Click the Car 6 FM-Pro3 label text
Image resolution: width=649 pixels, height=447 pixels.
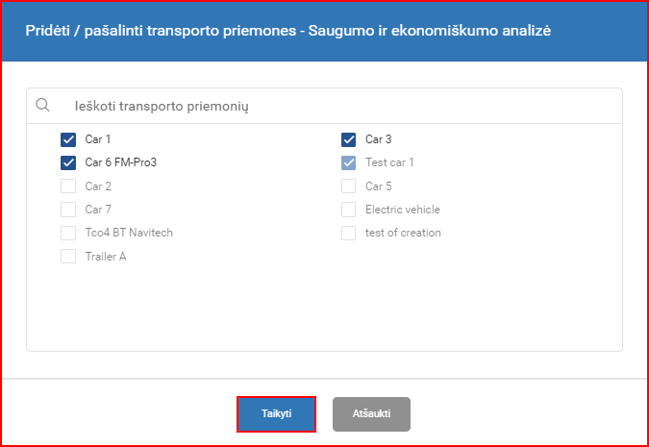(x=121, y=162)
